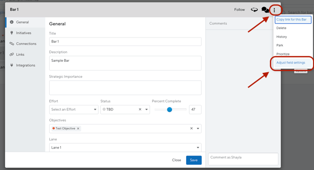Viewport: 314px width, 170px height.
Task: Open the Integrations tab
Action: point(25,65)
